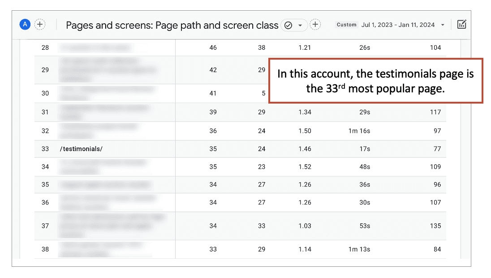Expand the date range dropdown arrow

tap(443, 25)
